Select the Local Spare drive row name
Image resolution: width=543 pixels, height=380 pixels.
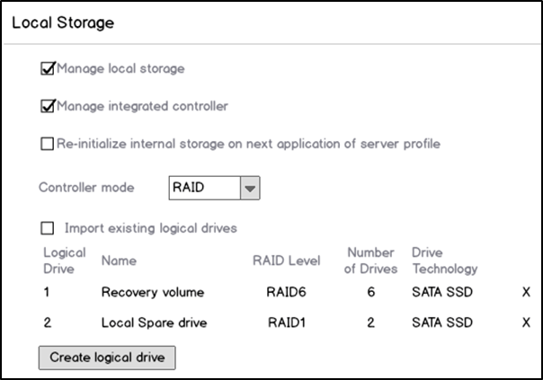tap(154, 323)
